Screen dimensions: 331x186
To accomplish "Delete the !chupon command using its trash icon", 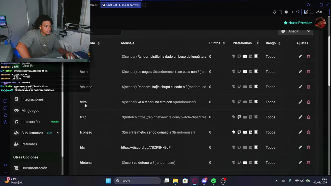I will [x=309, y=87].
